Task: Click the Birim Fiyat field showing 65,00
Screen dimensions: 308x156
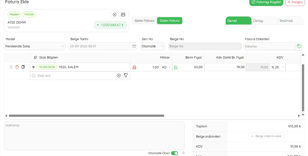Action: tap(190, 67)
